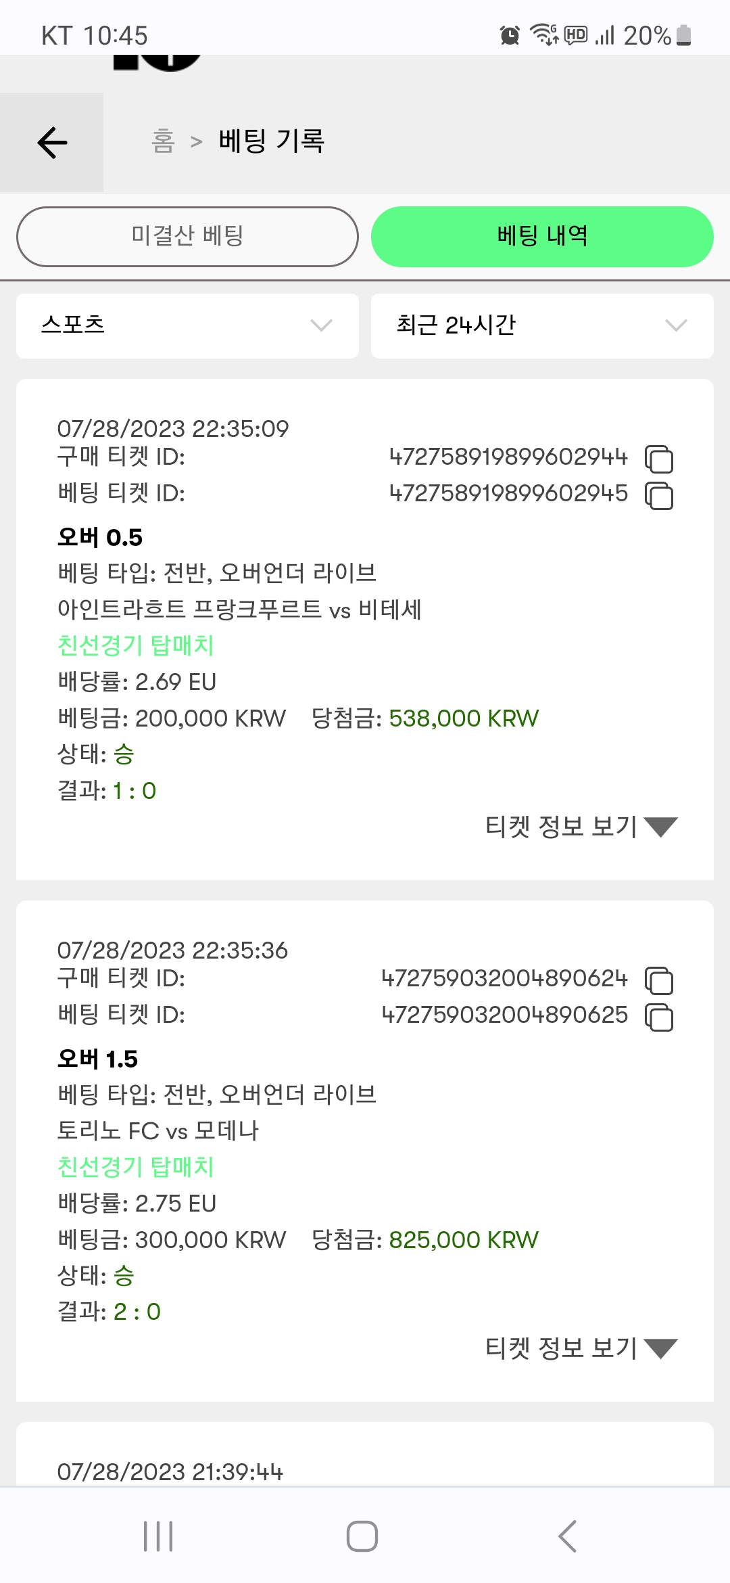Open 친선경기 탑매치 link under Torino match
The image size is (730, 1583).
coord(136,1167)
